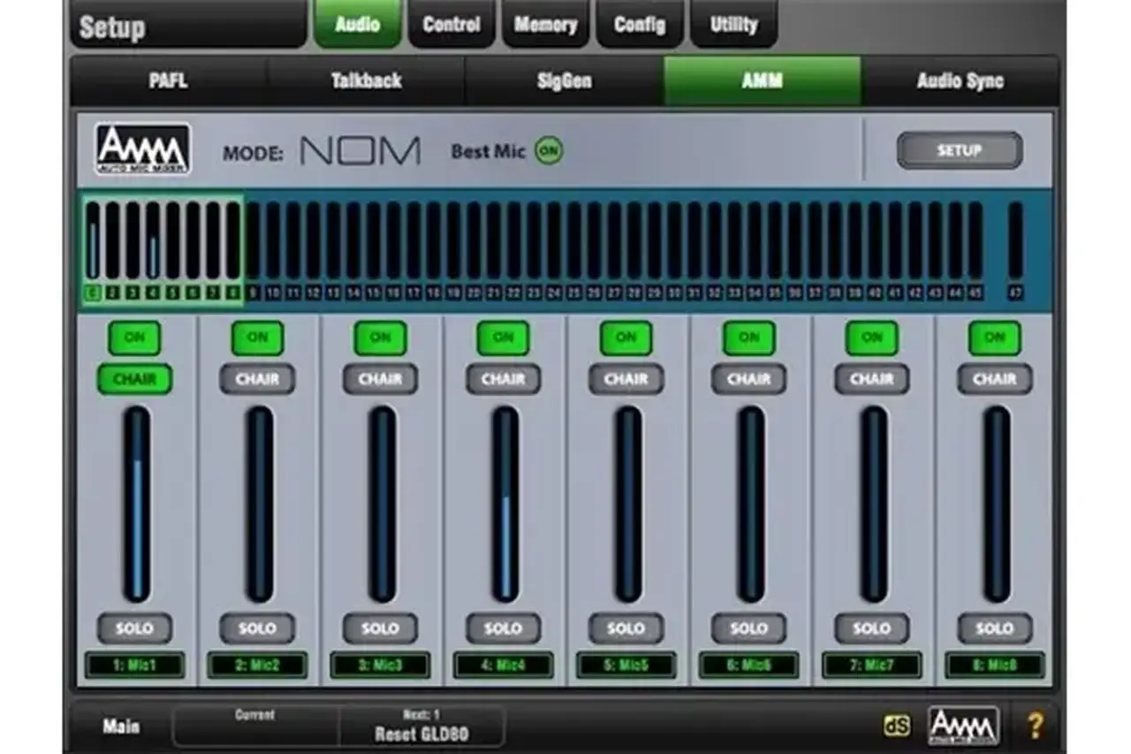The image size is (1131, 754).
Task: Disable chair priority on Mic1
Action: point(134,379)
